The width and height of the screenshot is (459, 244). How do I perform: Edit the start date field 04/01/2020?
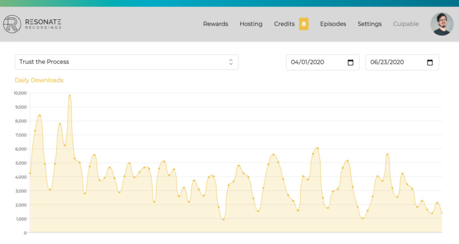tap(323, 62)
